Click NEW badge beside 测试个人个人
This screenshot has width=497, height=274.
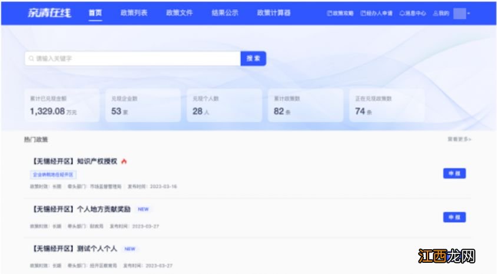(x=130, y=249)
